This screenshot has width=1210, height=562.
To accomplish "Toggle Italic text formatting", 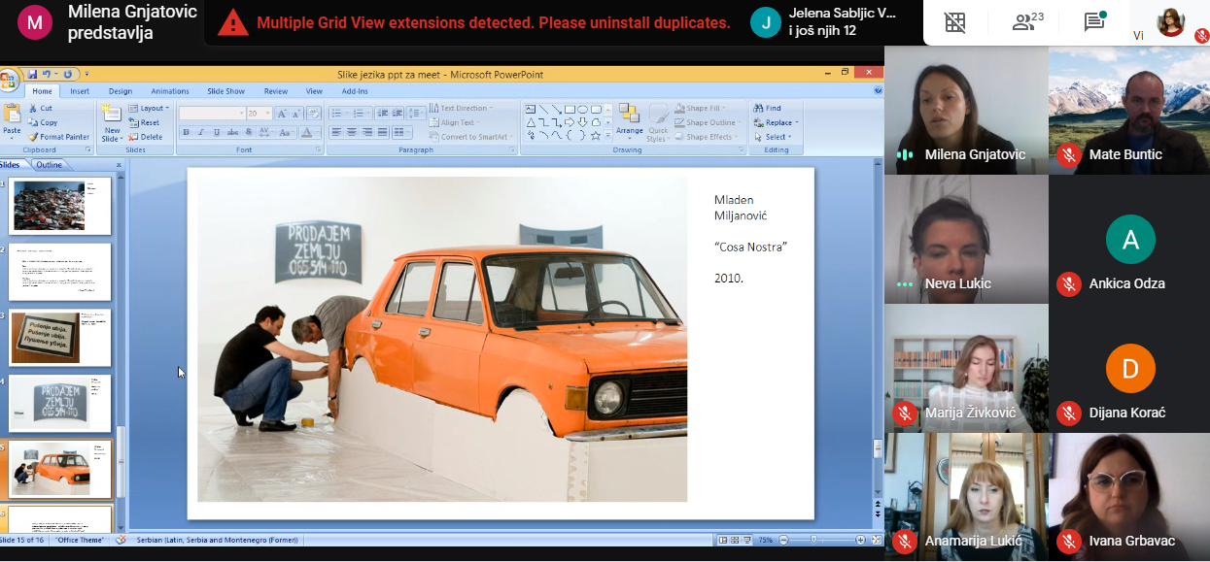I will tap(201, 133).
